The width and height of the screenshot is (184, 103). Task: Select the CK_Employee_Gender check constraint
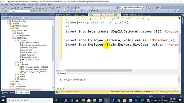35,67
